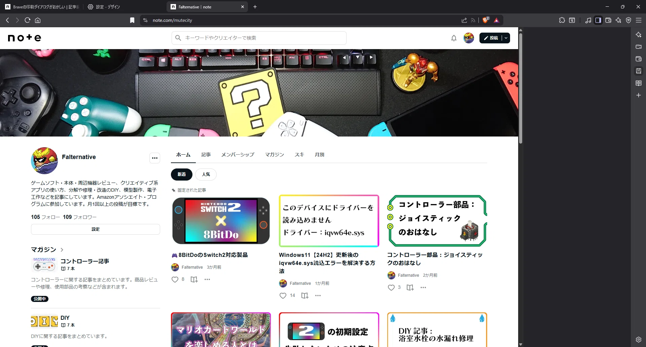Click the note logo
Screen dimensions: 646x347
25,38
